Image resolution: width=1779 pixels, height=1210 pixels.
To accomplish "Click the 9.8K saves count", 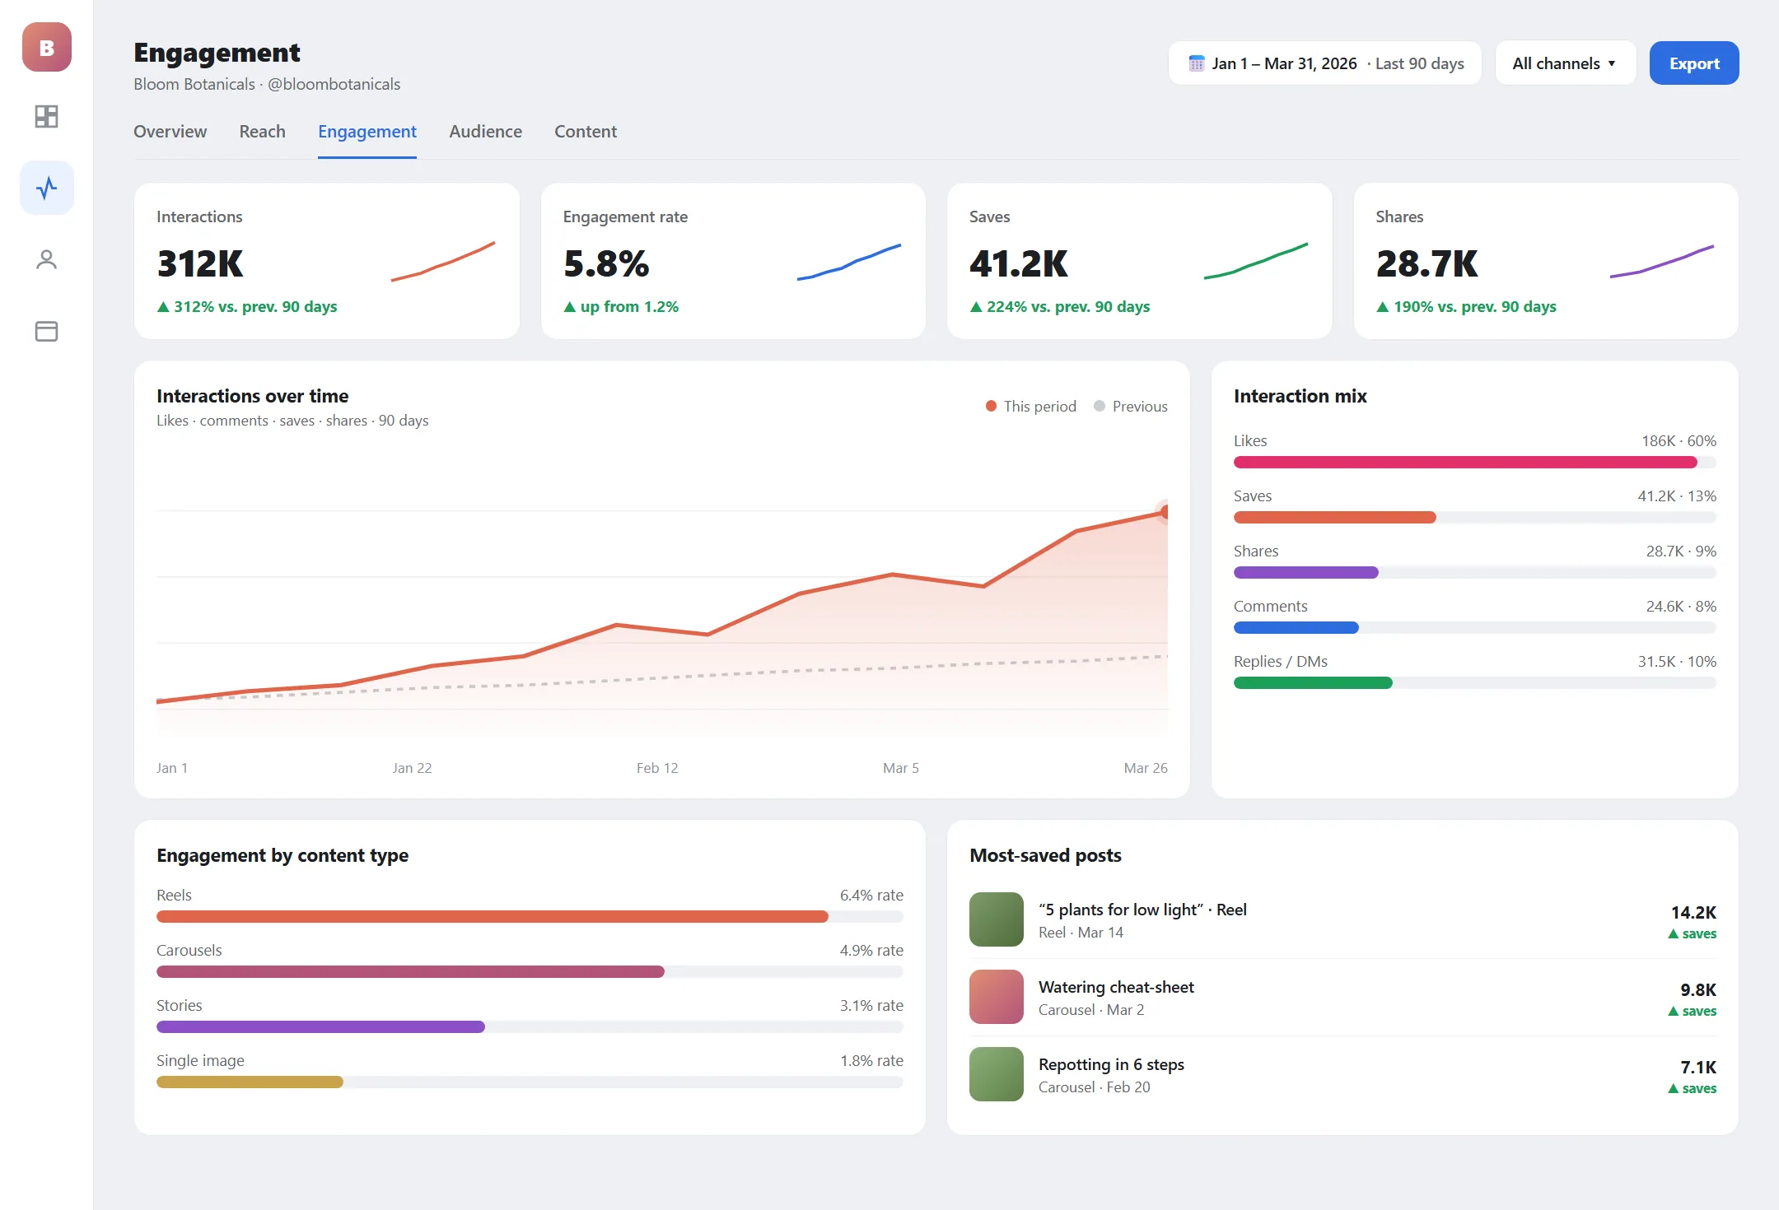I will coord(1698,990).
